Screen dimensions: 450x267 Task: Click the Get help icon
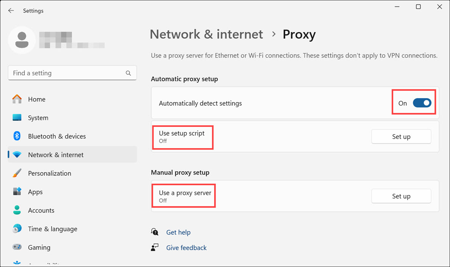(155, 232)
